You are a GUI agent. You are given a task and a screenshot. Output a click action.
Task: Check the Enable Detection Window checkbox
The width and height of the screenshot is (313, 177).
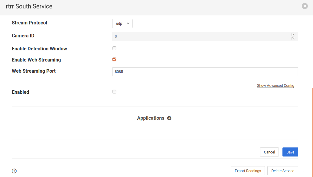pos(114,48)
